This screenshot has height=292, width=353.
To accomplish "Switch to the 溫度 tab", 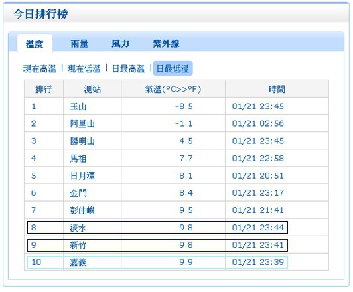I will tap(35, 44).
